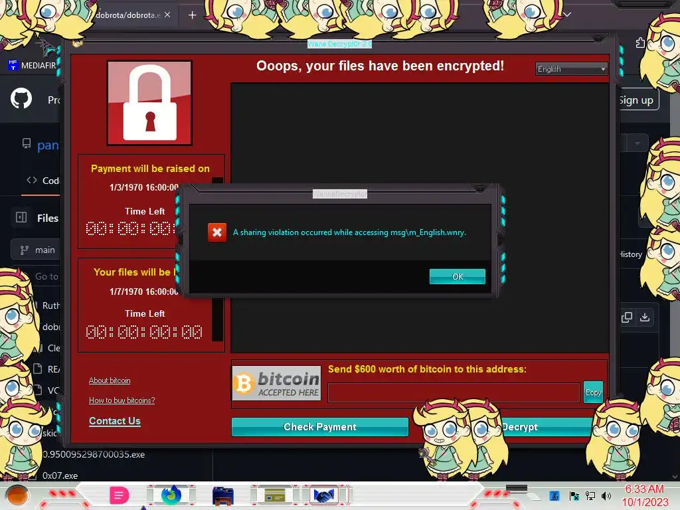This screenshot has height=510, width=680.
Task: Open the file explorer icon on the taskbar
Action: click(x=223, y=495)
